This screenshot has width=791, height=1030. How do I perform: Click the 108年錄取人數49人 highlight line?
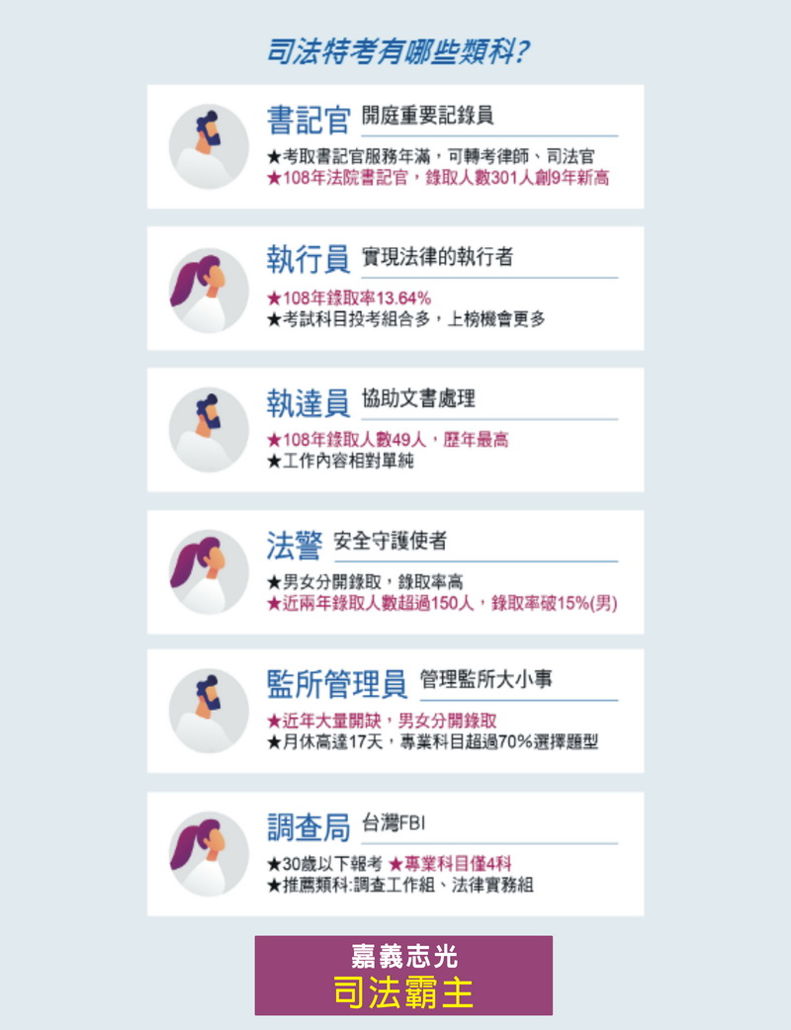coord(388,440)
